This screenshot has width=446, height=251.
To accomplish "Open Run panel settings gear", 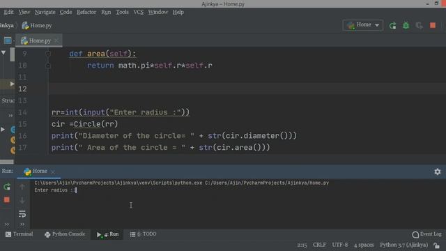I will [437, 172].
